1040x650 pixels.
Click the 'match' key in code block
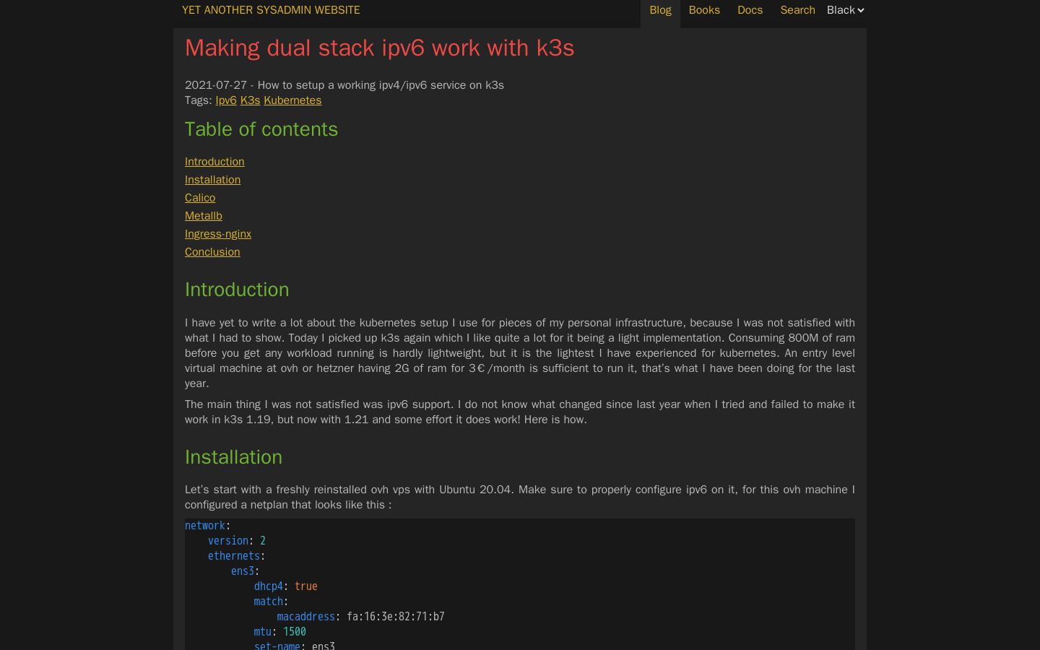coord(269,602)
